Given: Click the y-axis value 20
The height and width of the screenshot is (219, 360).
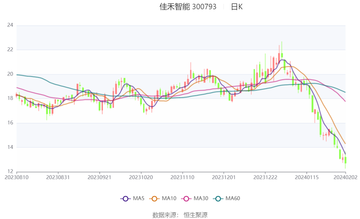Looking at the screenshot, I should point(10,74).
